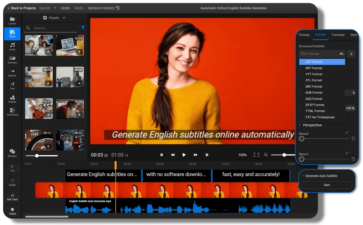This screenshot has height=225, width=363.
Task: Reset the SkewX value
Action: click(353, 138)
